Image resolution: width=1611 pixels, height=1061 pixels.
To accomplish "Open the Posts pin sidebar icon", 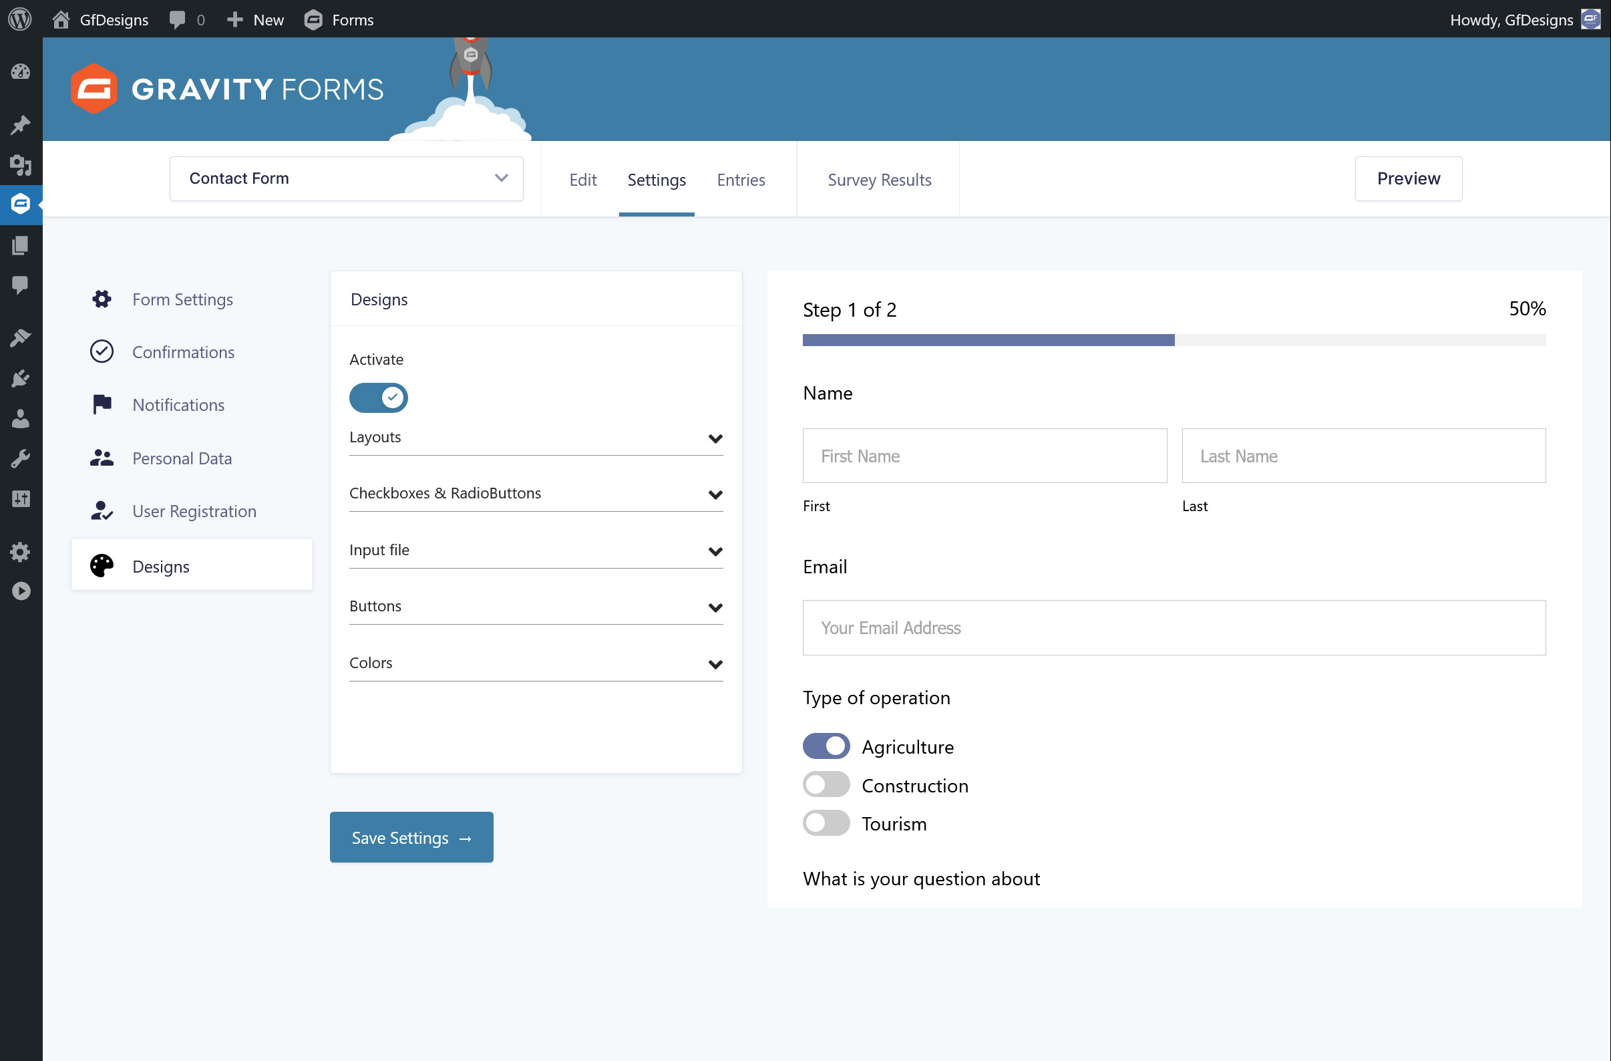I will point(21,125).
